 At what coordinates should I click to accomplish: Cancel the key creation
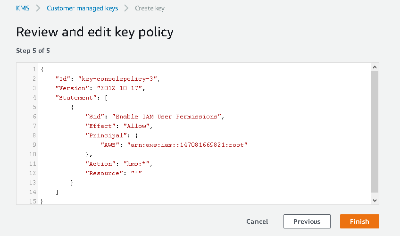pyautogui.click(x=257, y=221)
